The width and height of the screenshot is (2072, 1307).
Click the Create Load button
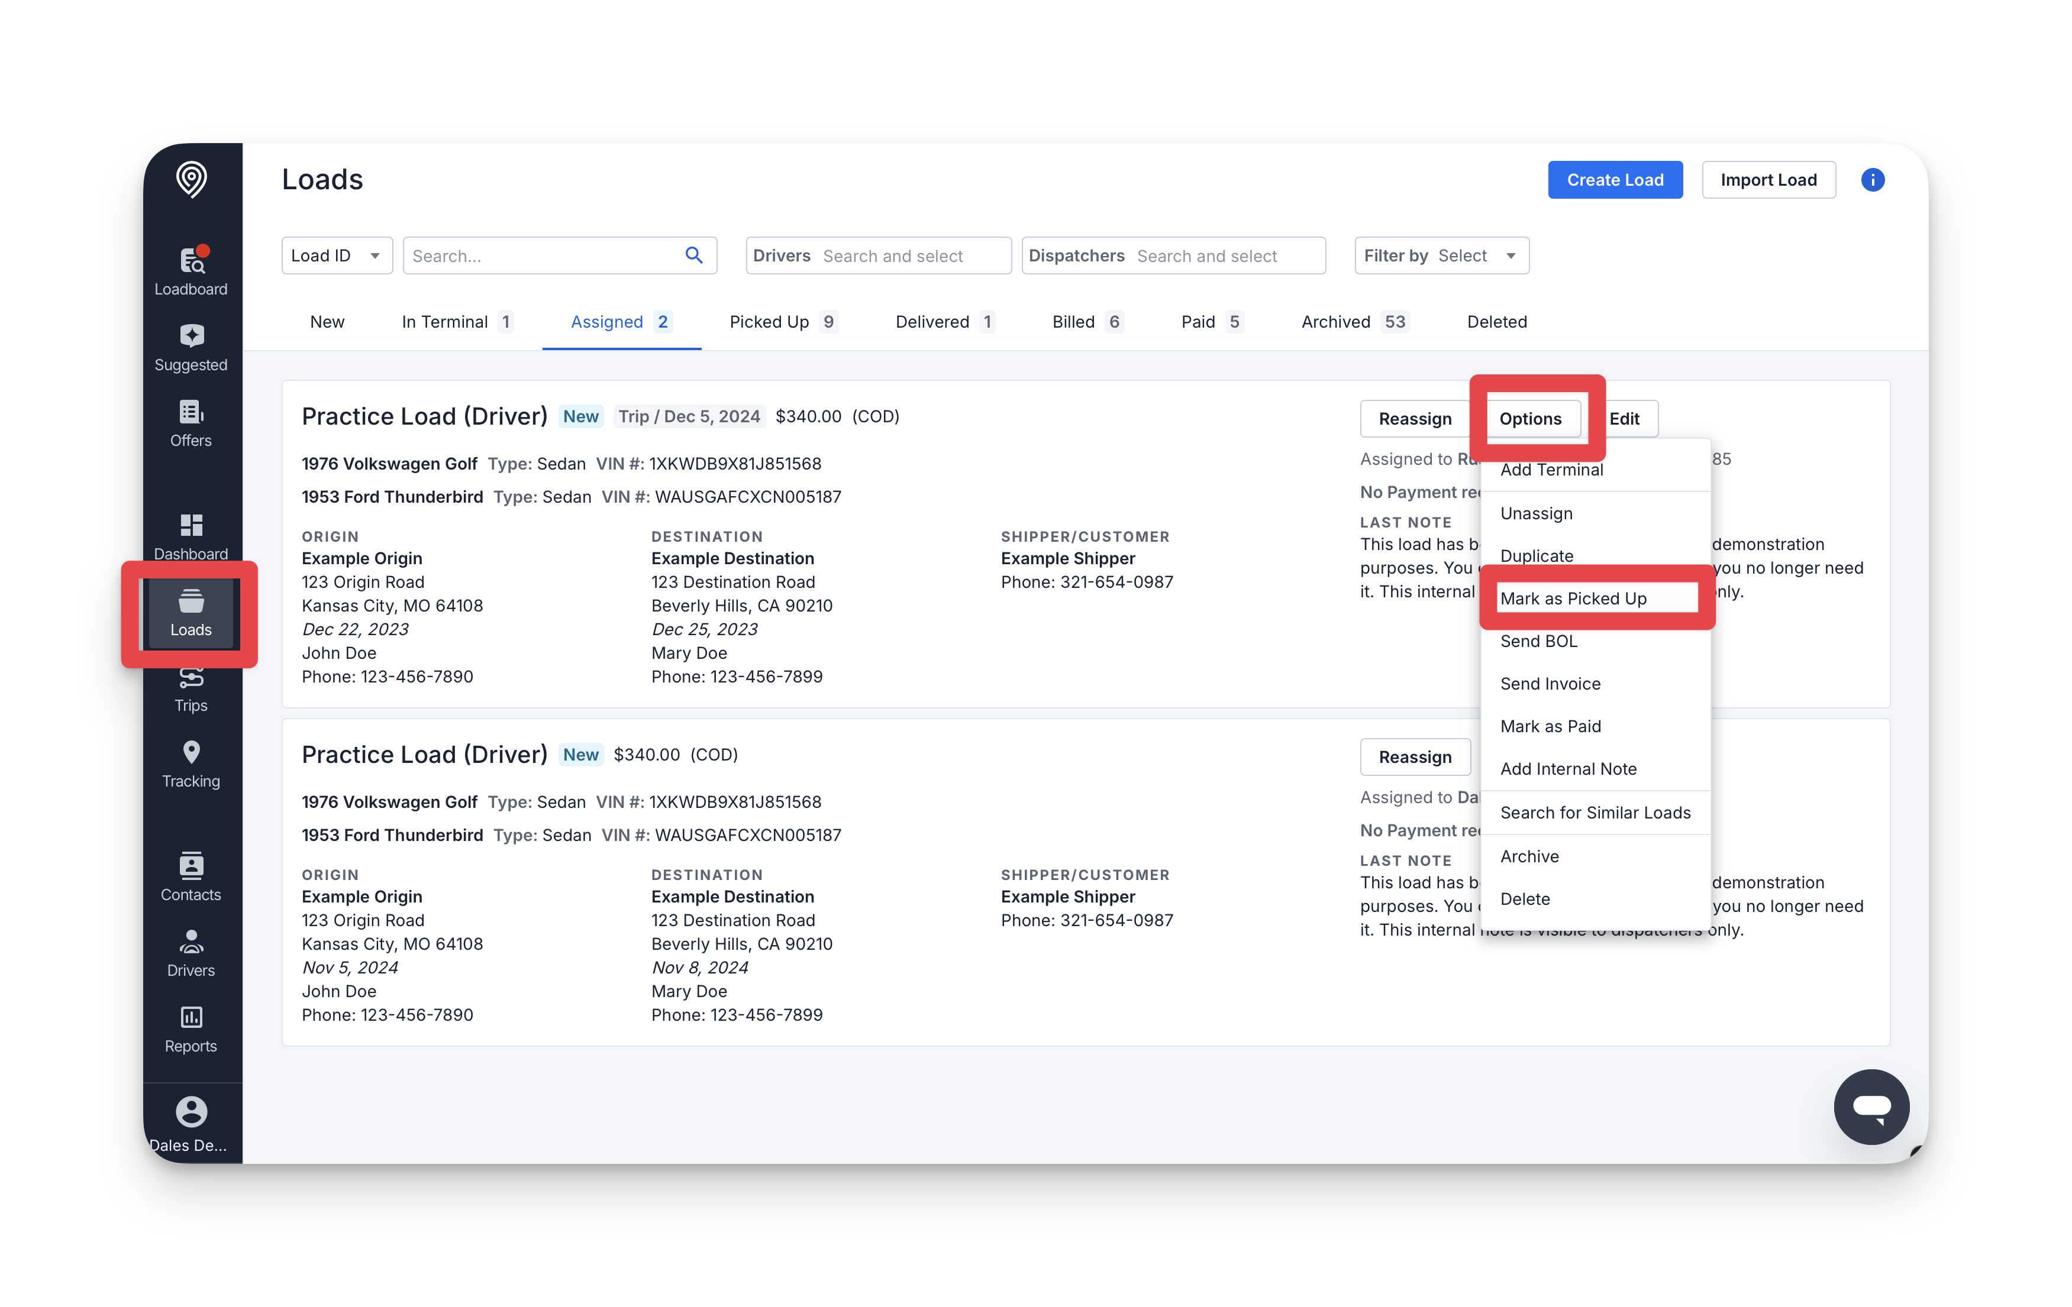(1615, 180)
